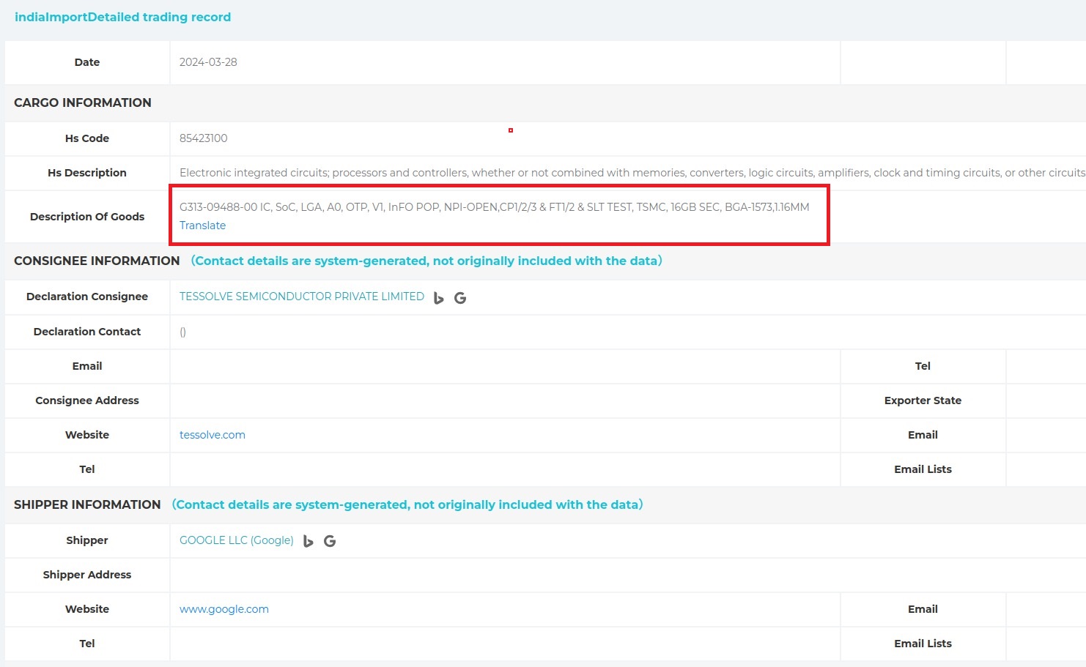Open www.google.com website link
The height and width of the screenshot is (667, 1086).
(x=224, y=609)
